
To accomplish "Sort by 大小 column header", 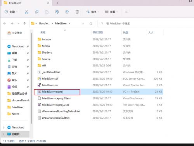I will pyautogui.click(x=151, y=32).
